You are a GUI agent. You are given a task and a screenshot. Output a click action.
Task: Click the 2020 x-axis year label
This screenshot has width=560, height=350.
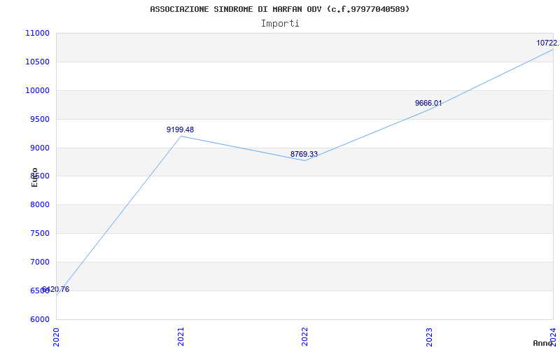tap(57, 337)
